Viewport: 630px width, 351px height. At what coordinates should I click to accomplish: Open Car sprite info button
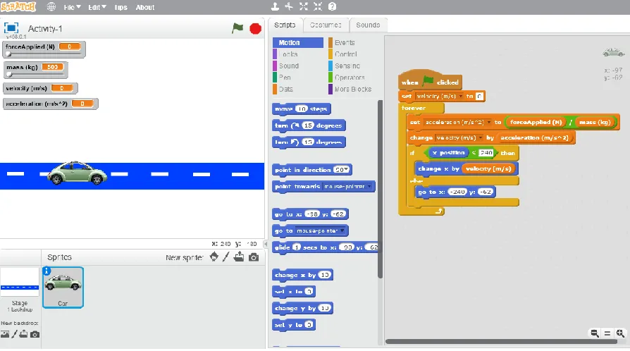tap(47, 271)
